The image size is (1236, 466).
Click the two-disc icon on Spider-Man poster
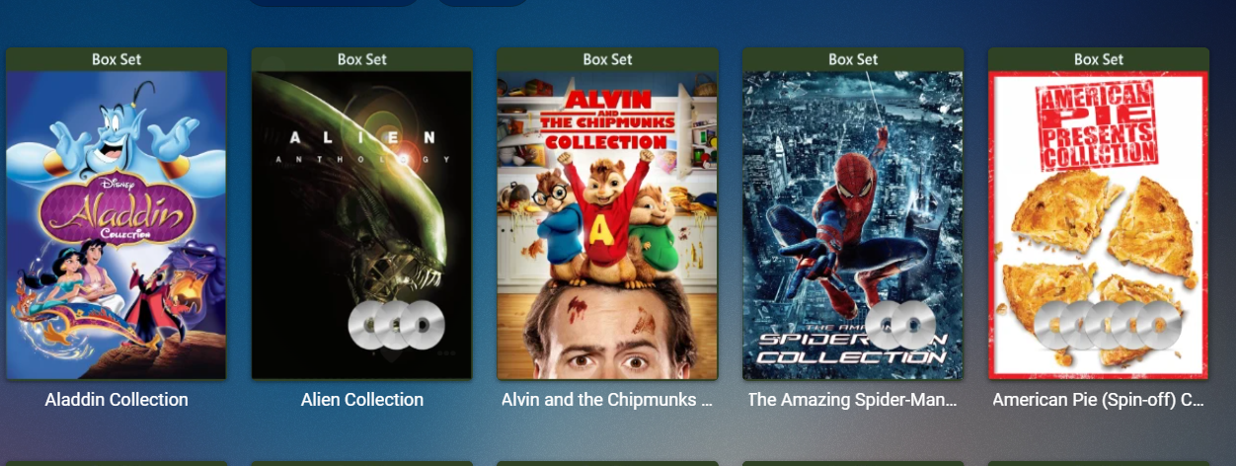pyautogui.click(x=901, y=325)
